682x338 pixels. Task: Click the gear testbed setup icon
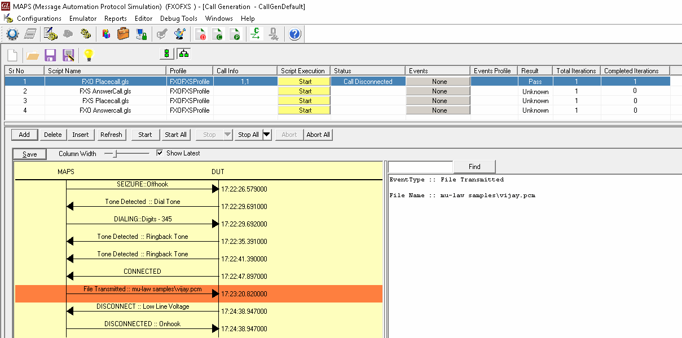pos(12,34)
